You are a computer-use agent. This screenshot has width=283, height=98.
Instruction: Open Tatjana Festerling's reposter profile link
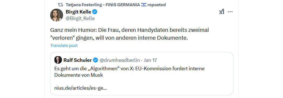pyautogui.click(x=103, y=5)
